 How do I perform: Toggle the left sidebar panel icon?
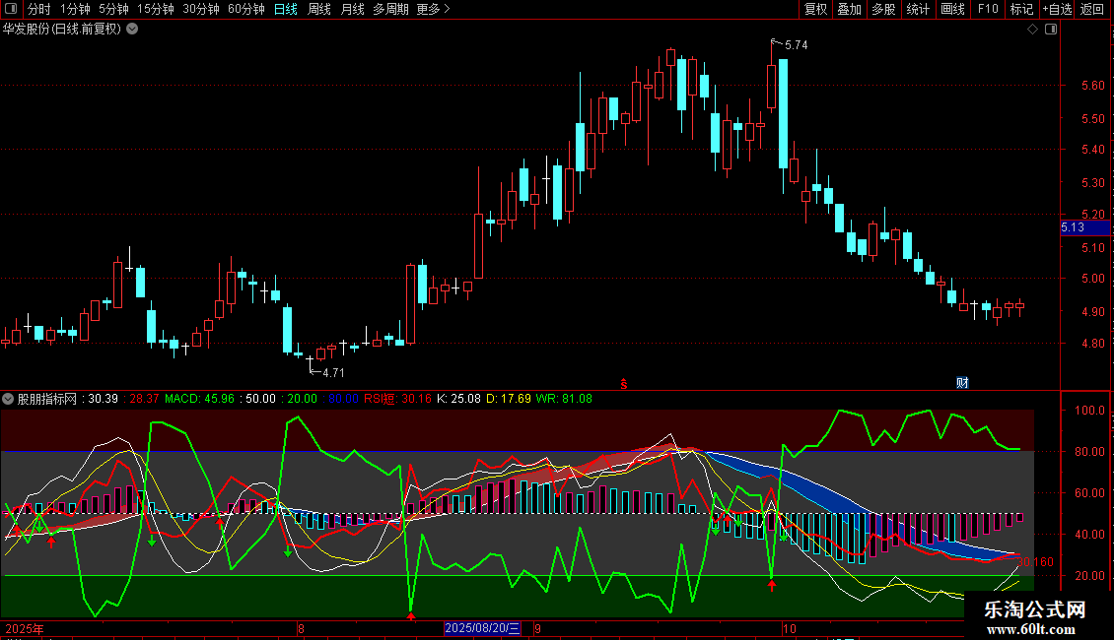[x=10, y=9]
